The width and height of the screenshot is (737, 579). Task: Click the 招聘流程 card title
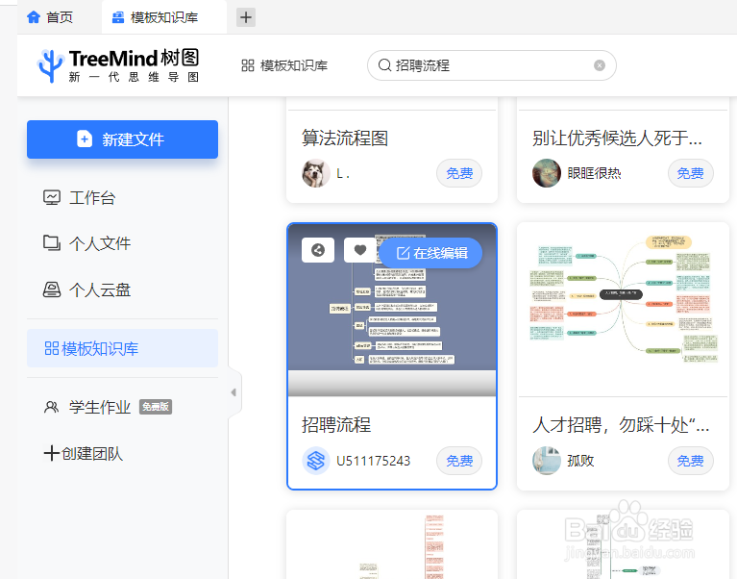tap(336, 425)
